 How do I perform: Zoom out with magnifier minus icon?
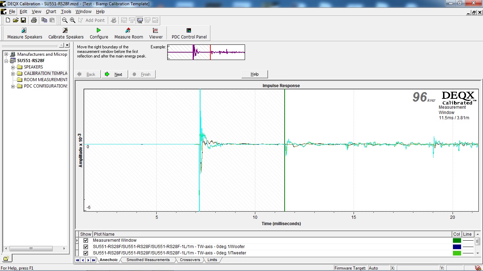[65, 20]
